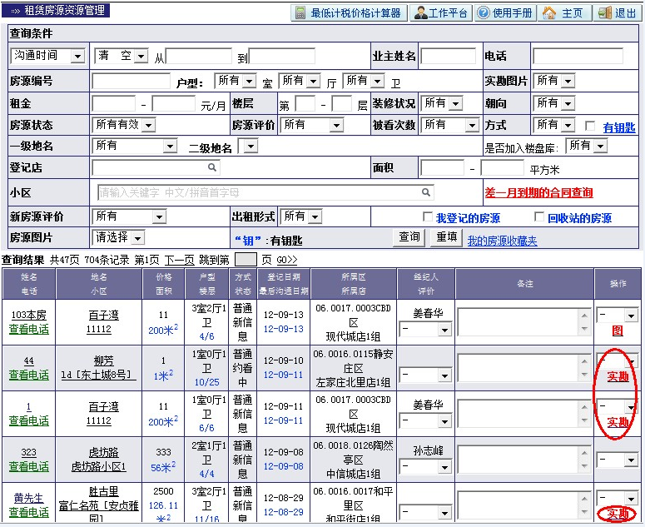
Task: Open the 房源图片 请选择 dropdown
Action: (x=118, y=237)
